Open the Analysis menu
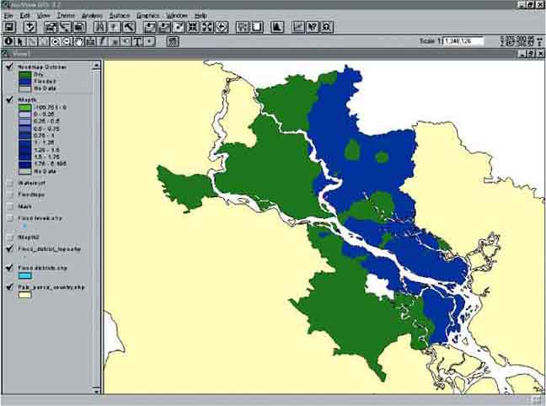Image resolution: width=546 pixels, height=406 pixels. 93,15
